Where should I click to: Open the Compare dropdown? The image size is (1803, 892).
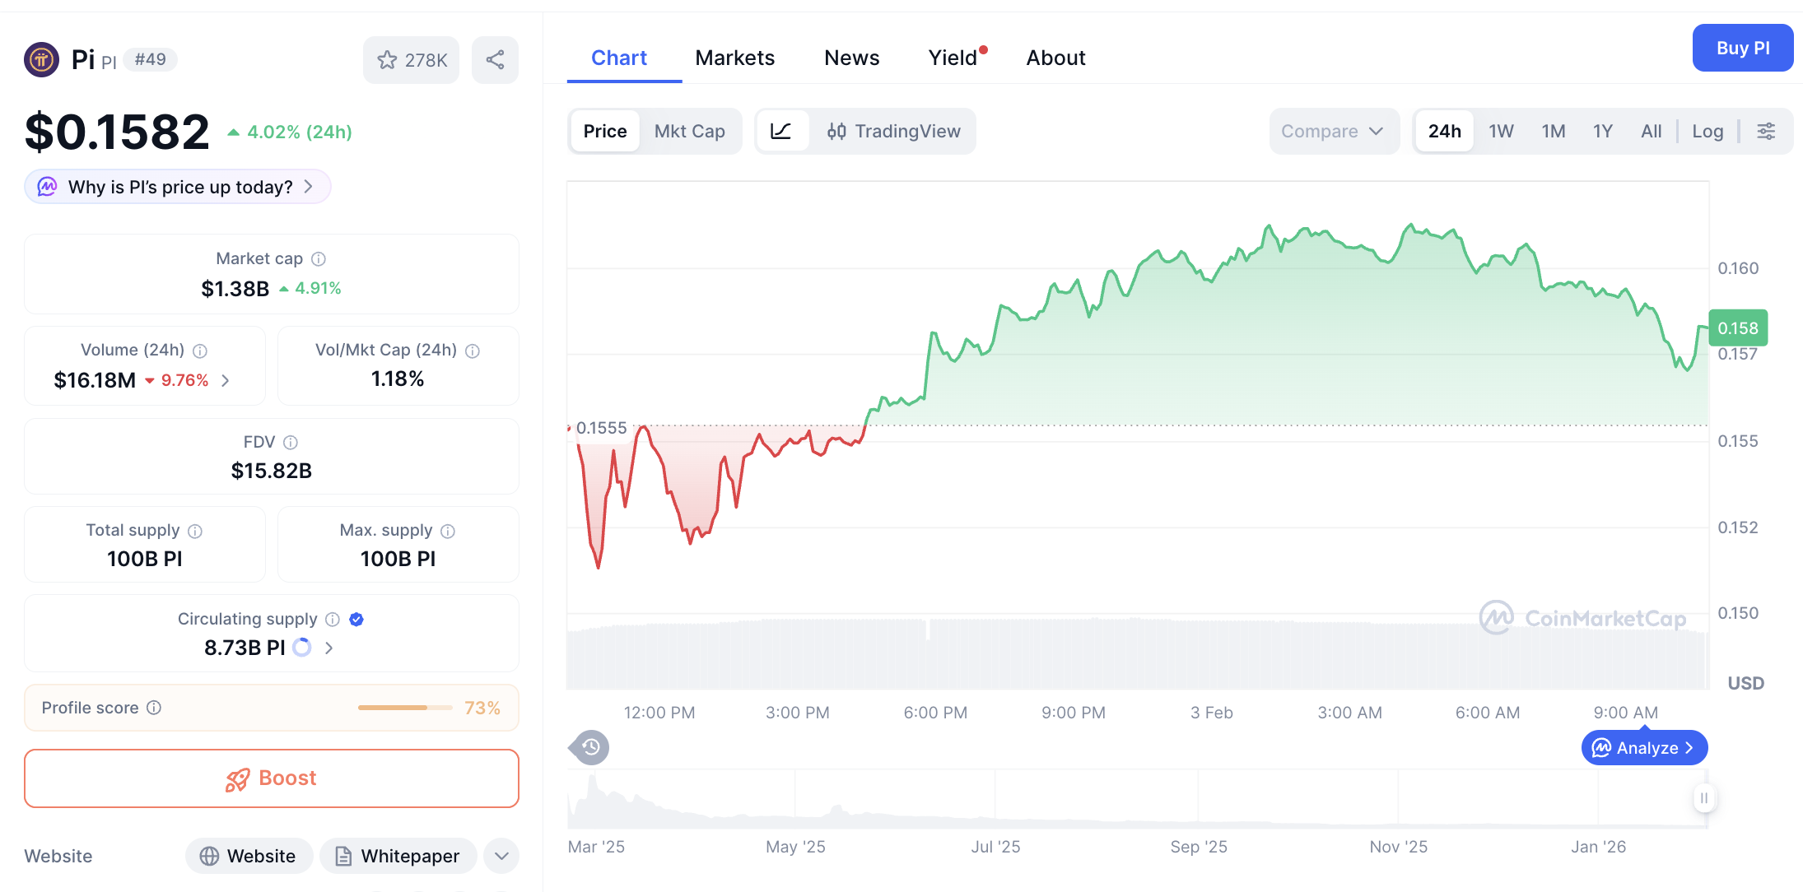[x=1334, y=131]
